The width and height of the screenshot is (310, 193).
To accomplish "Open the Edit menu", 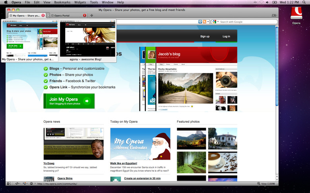I will pyautogui.click(x=37, y=2).
